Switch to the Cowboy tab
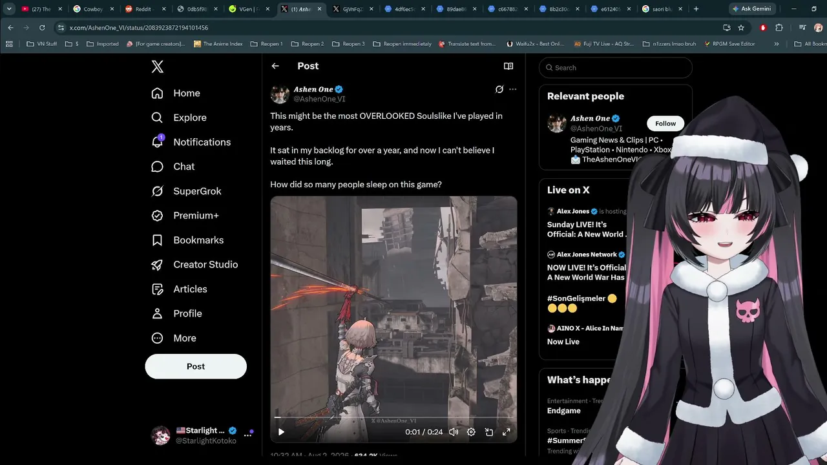Image resolution: width=827 pixels, height=465 pixels. [x=92, y=9]
